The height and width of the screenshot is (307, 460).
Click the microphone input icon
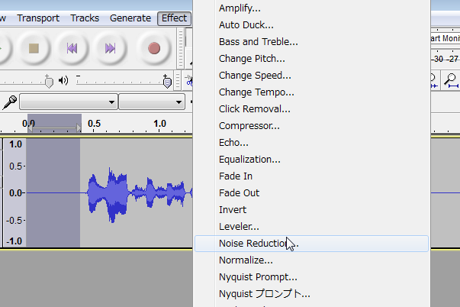[10, 102]
